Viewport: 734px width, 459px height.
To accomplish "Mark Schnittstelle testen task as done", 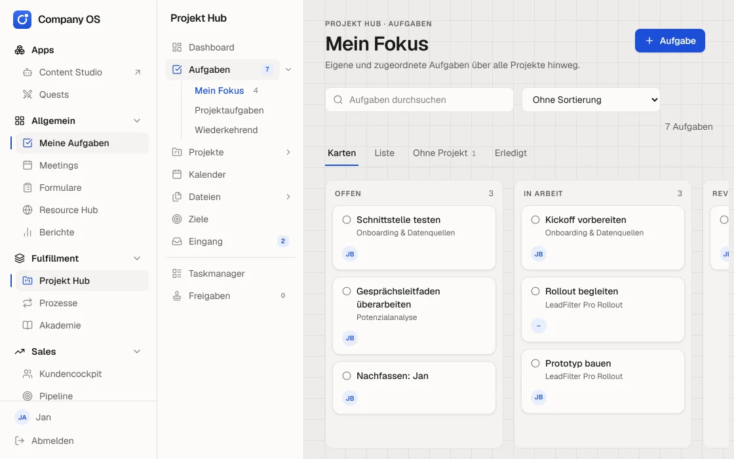I will (x=347, y=220).
